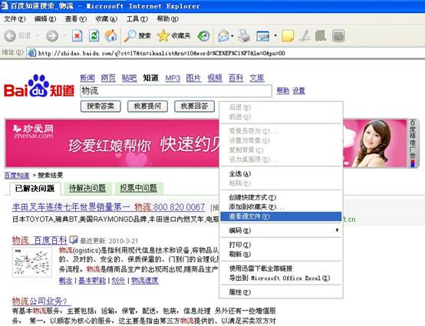Go to Home page icon
The height and width of the screenshot is (326, 425).
click(111, 36)
